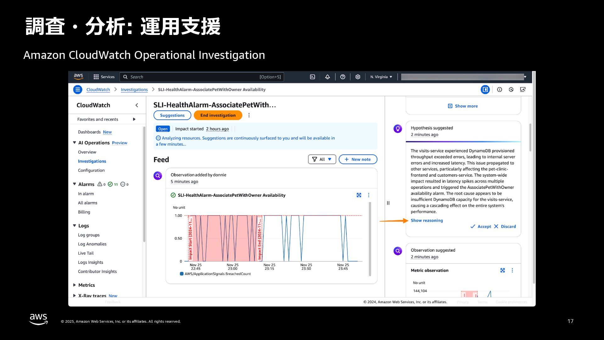Expand Favorites and recents

tap(134, 119)
